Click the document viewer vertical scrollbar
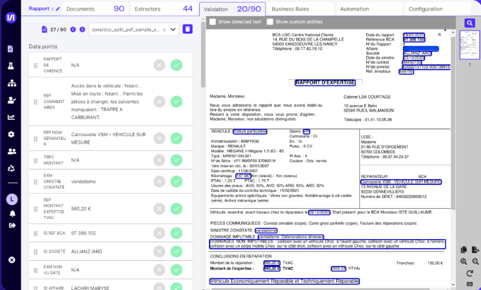 click(453, 122)
